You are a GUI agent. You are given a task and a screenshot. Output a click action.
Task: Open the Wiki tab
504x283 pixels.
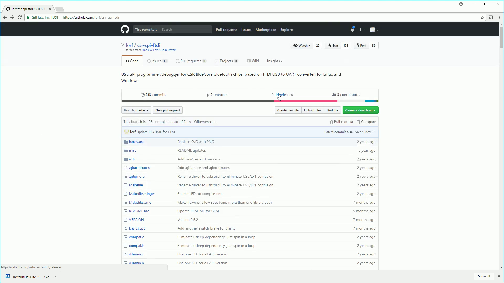point(253,61)
